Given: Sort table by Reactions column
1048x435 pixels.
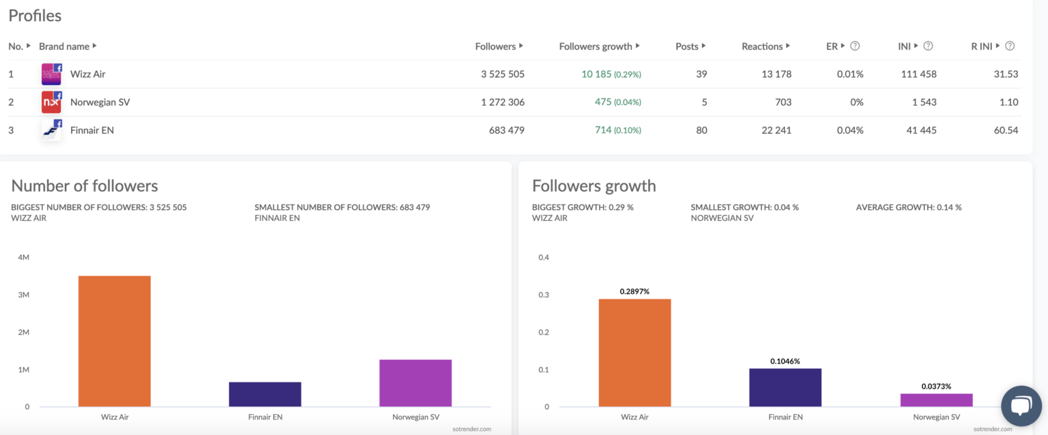Looking at the screenshot, I should pyautogui.click(x=766, y=46).
